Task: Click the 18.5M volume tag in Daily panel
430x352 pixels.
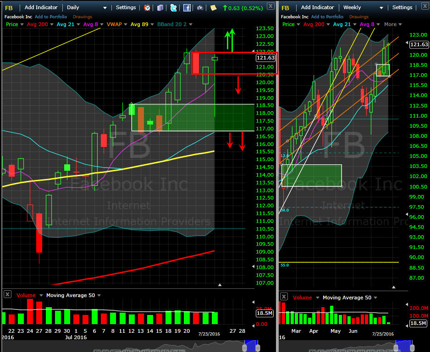Action: tap(265, 313)
